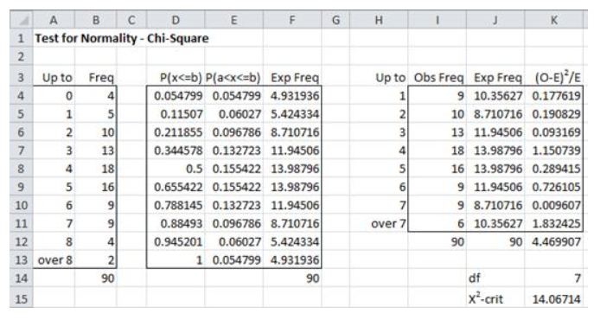This screenshot has height=320, width=594.
Task: Select row 8 header
Action: tap(22, 169)
